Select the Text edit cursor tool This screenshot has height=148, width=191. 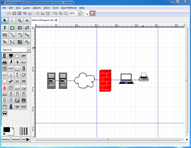[12, 21]
